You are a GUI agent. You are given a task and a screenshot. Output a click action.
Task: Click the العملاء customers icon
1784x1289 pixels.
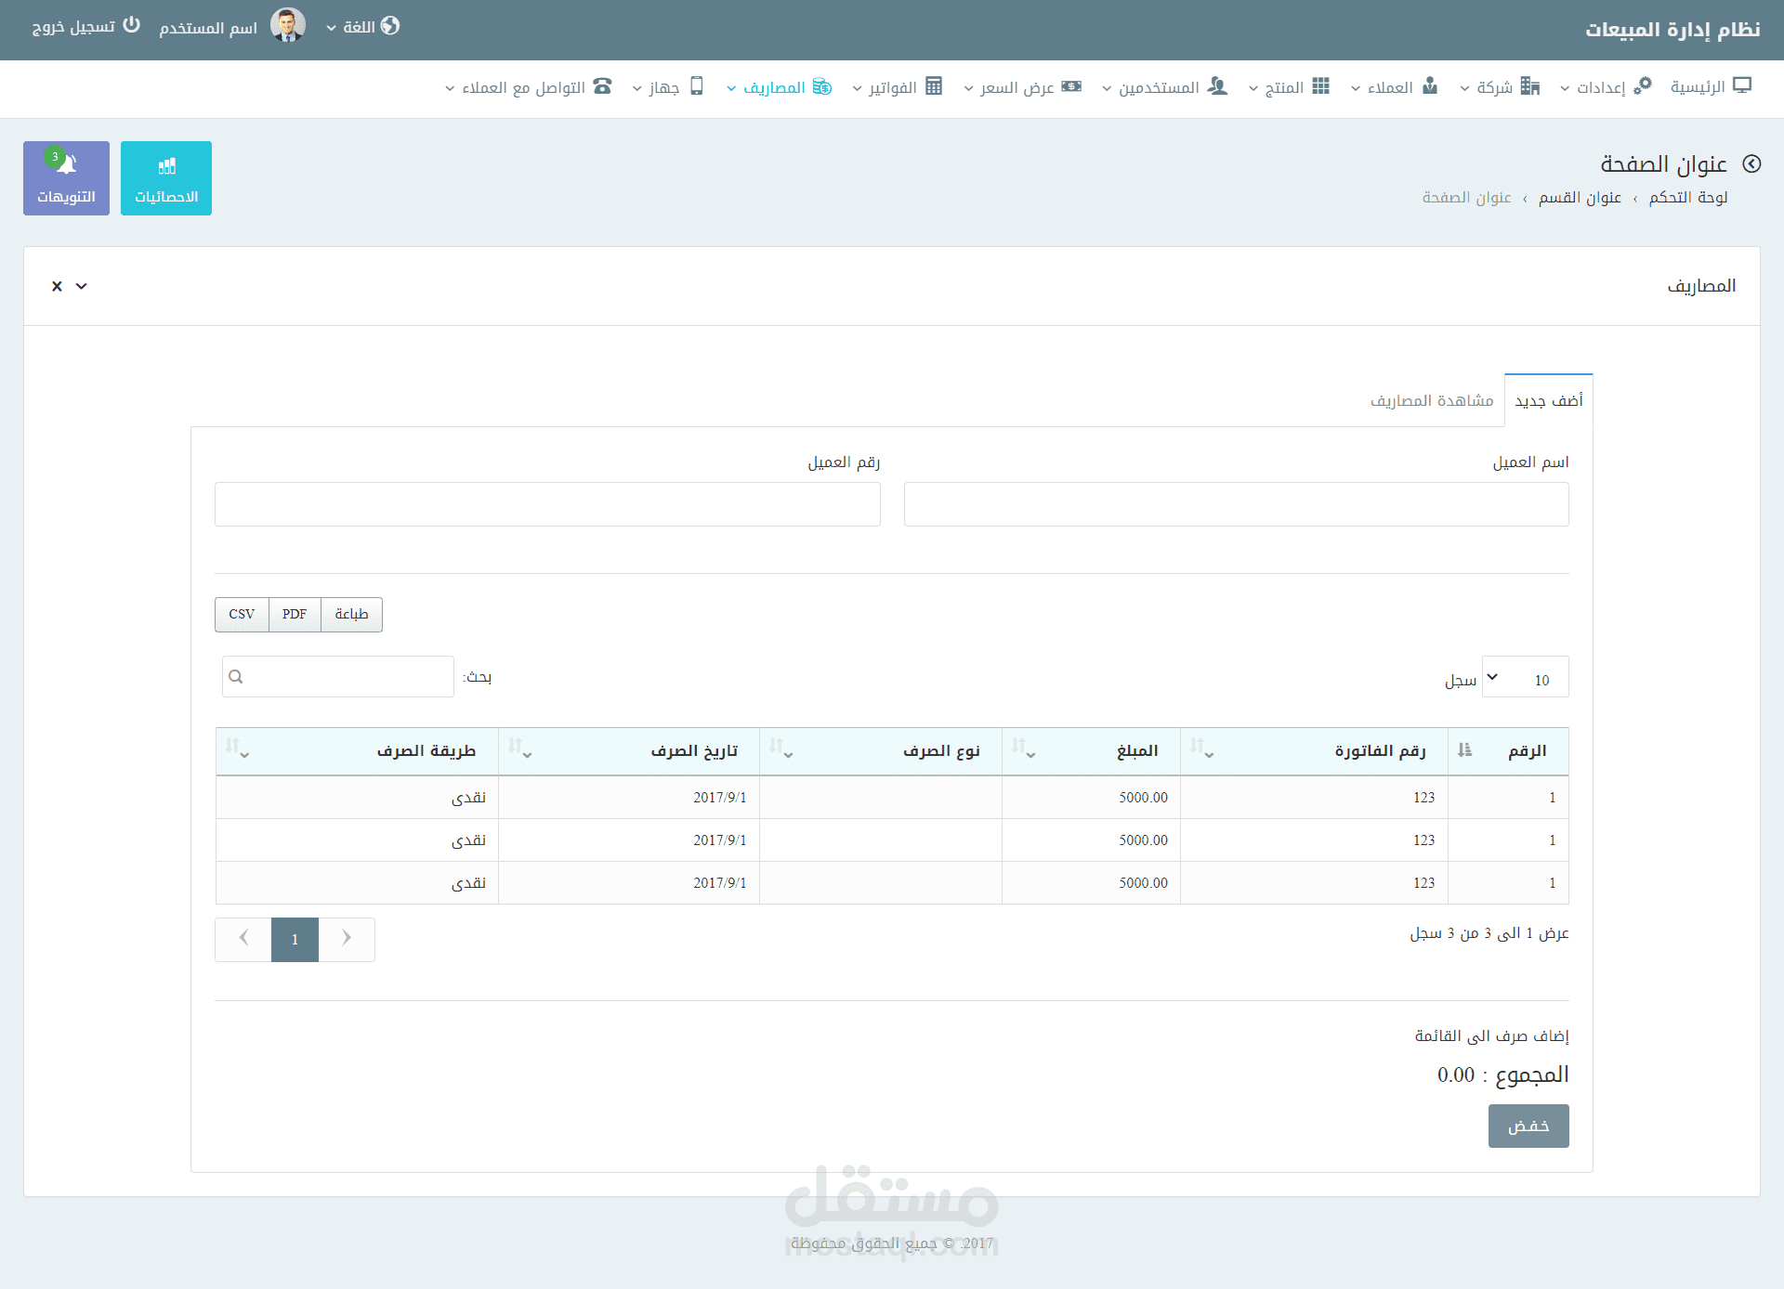click(x=1430, y=86)
